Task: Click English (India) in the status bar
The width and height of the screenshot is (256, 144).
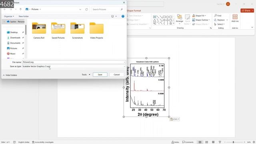Action: point(24,142)
